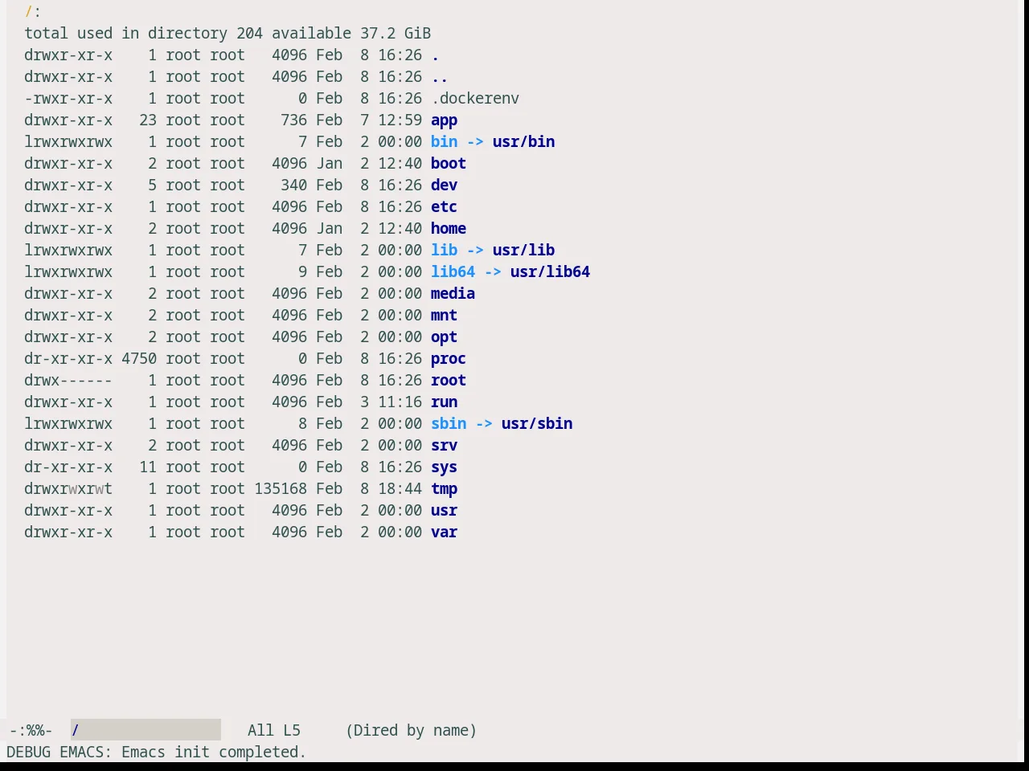Open the opt directory

444,337
